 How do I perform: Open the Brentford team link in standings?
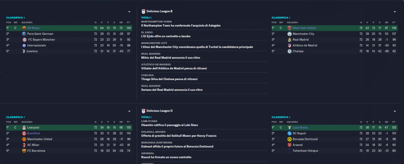point(34,133)
